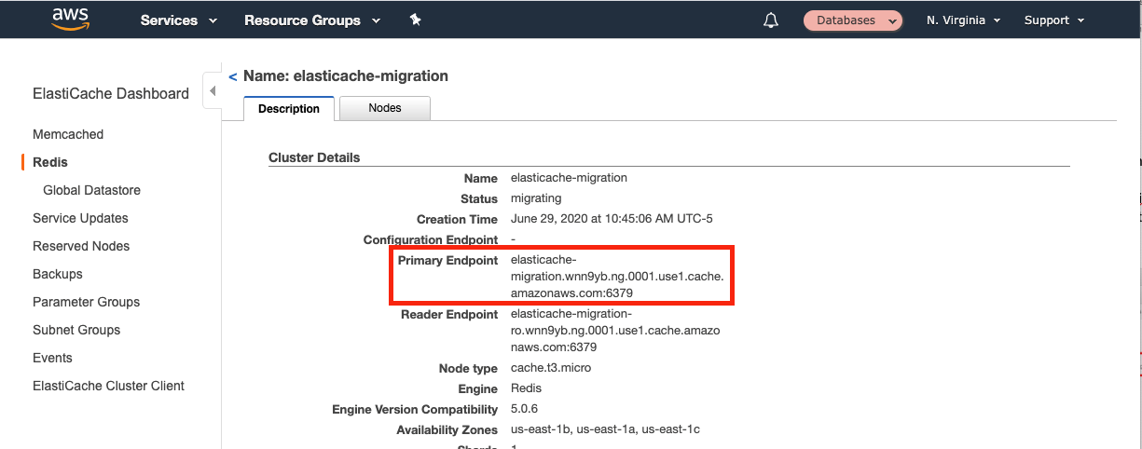
Task: Open Backups in the sidebar
Action: [58, 274]
